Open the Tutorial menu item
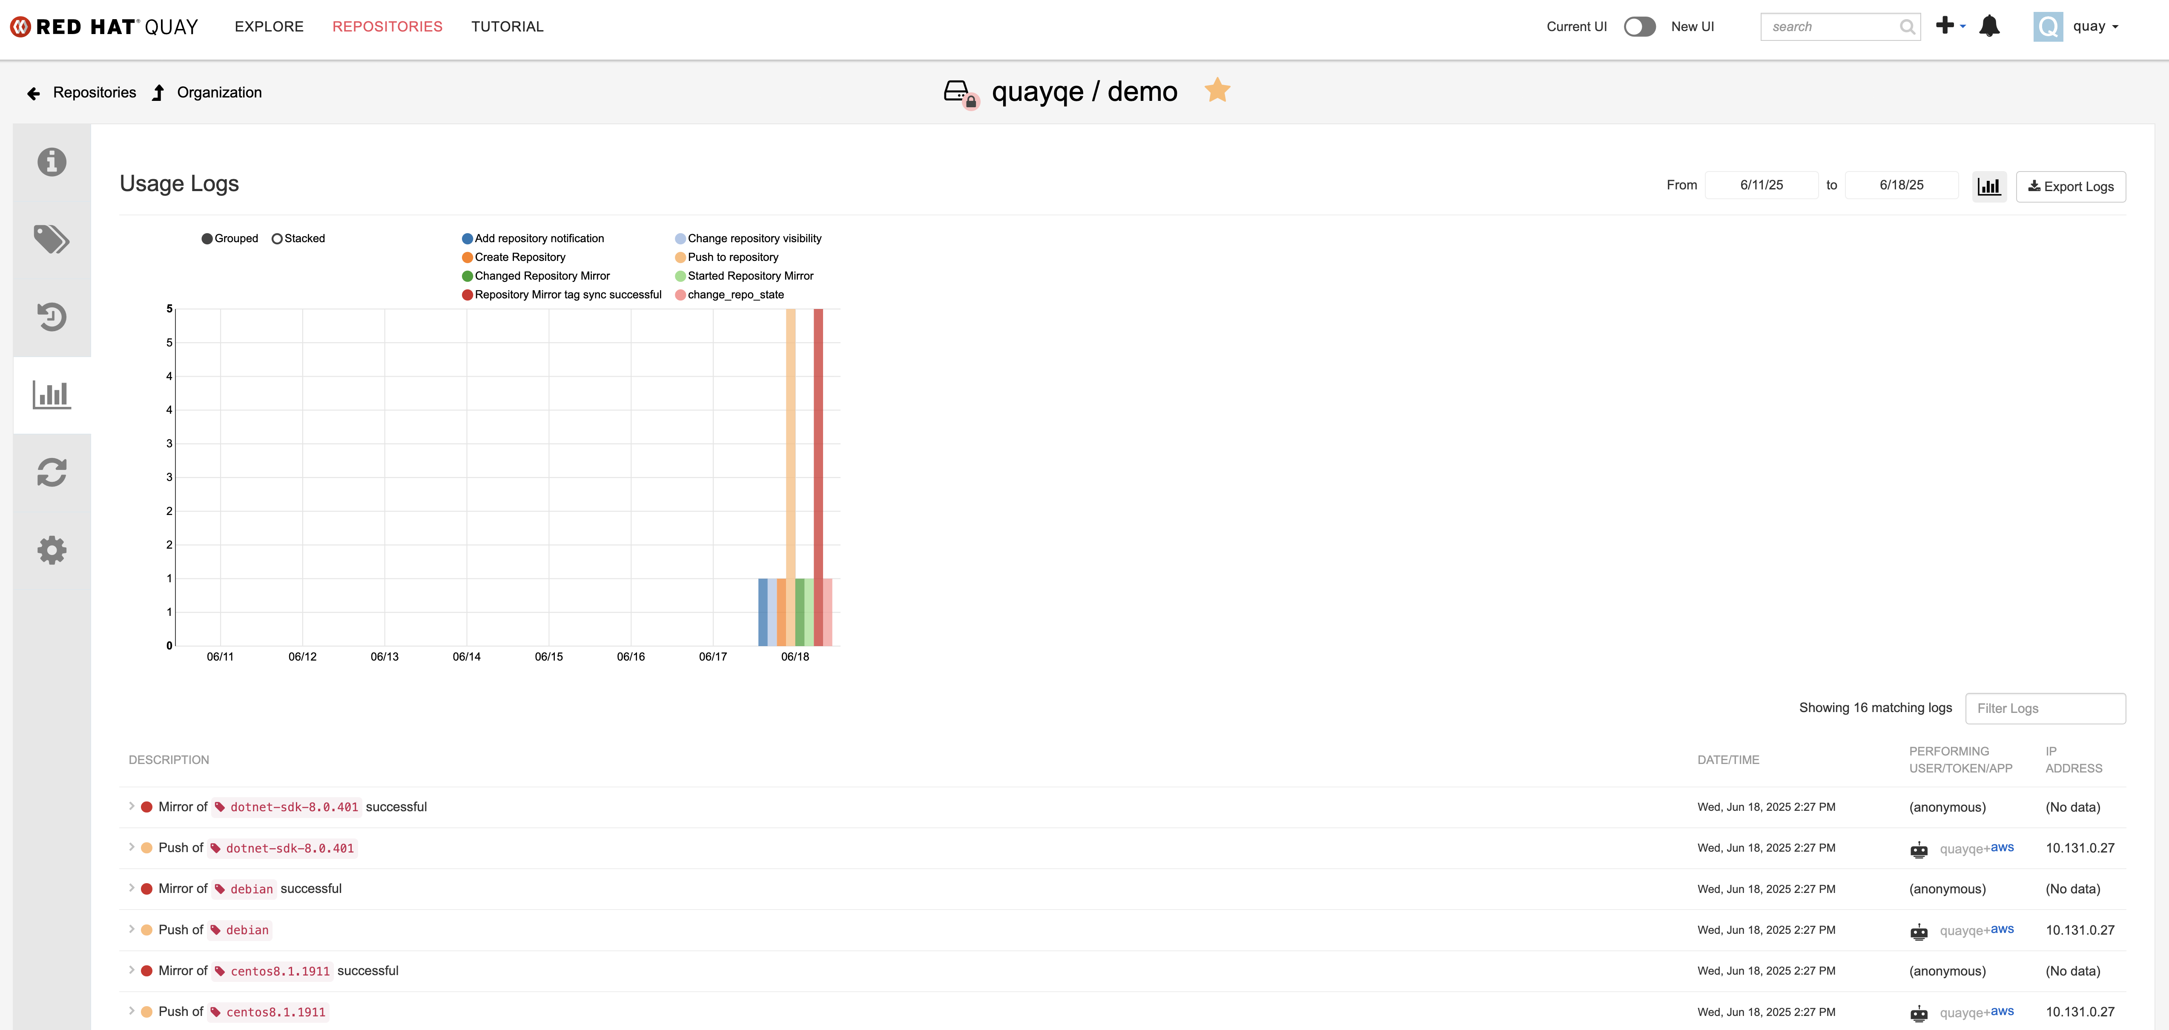 pyautogui.click(x=507, y=27)
